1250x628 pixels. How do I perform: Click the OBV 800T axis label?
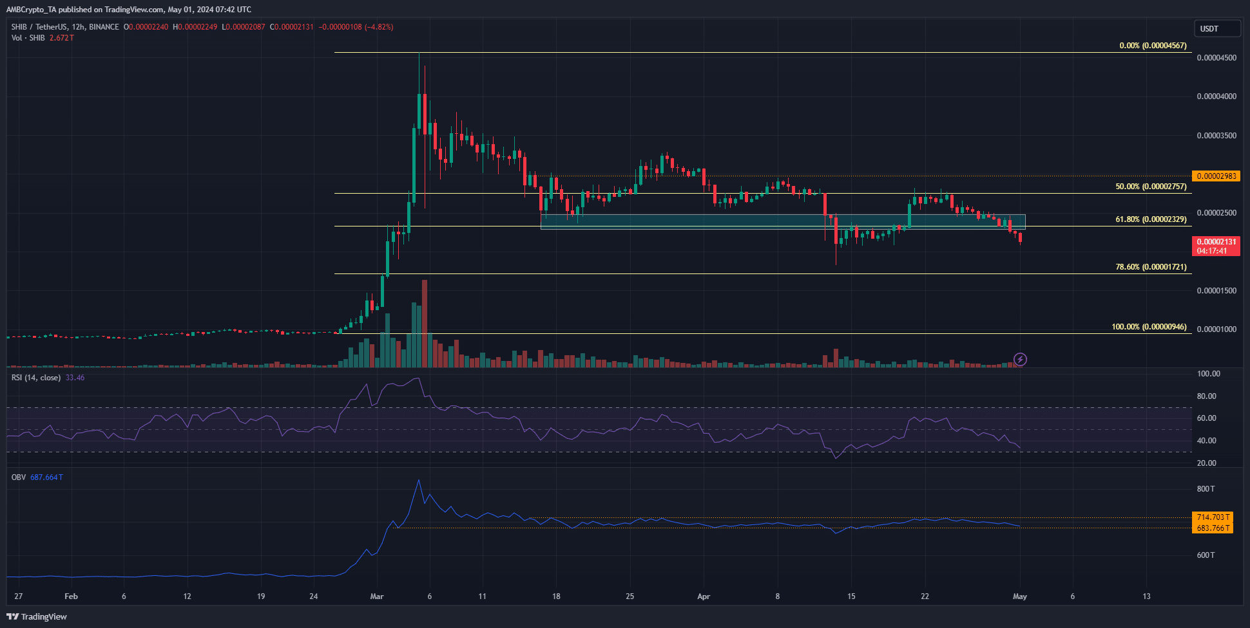coord(1206,489)
